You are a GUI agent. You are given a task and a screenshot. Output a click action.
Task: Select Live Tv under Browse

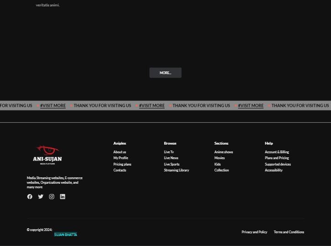(x=169, y=152)
